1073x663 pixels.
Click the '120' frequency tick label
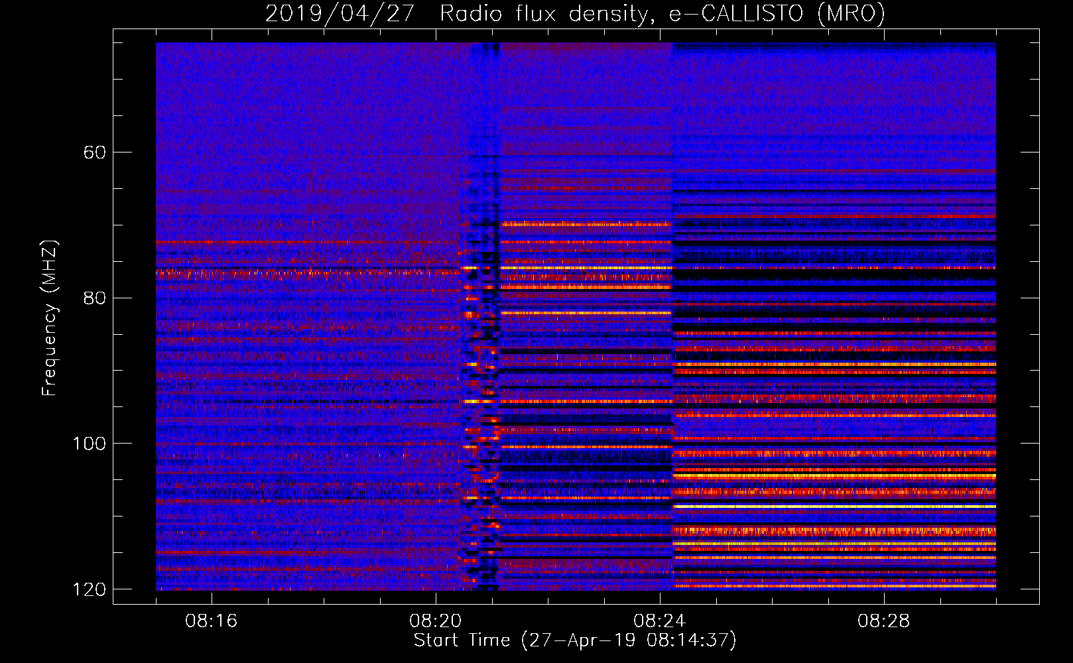[x=89, y=589]
